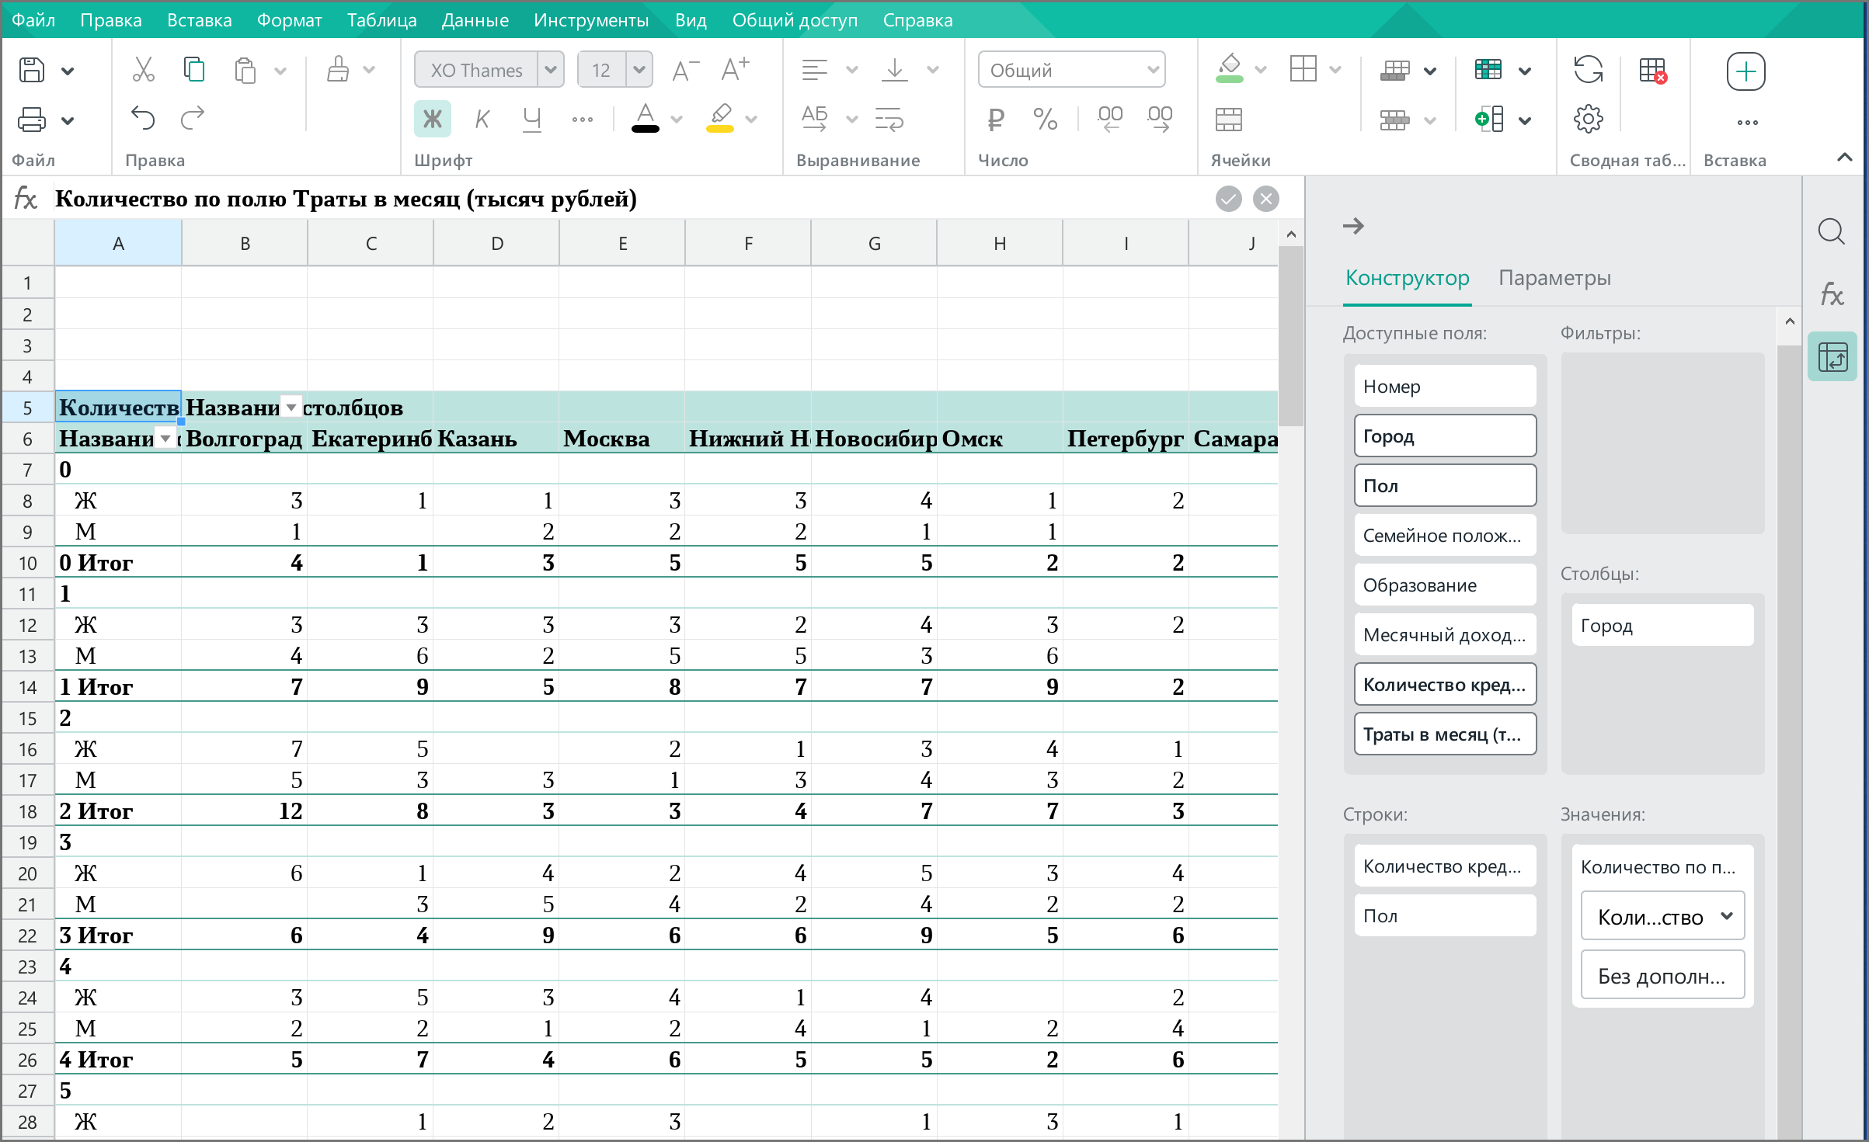Select the Конструктор tab in sidebar
1869x1142 pixels.
pyautogui.click(x=1407, y=277)
